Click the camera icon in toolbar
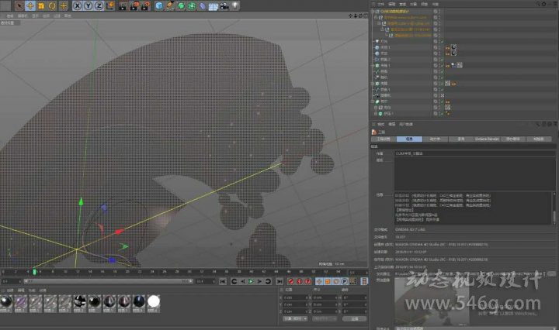The width and height of the screenshot is (559, 330). 224,6
